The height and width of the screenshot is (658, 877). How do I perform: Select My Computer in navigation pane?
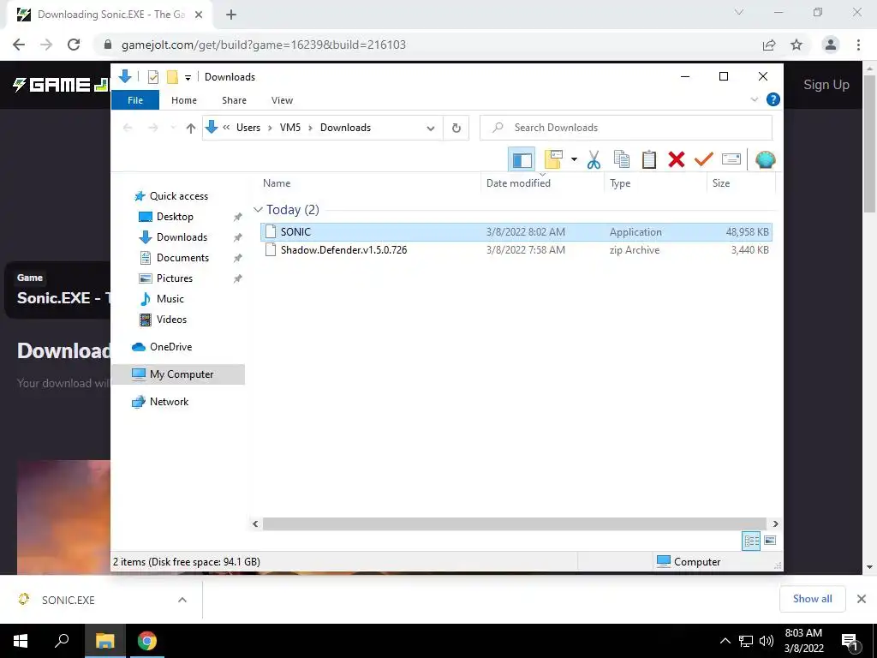pos(178,374)
